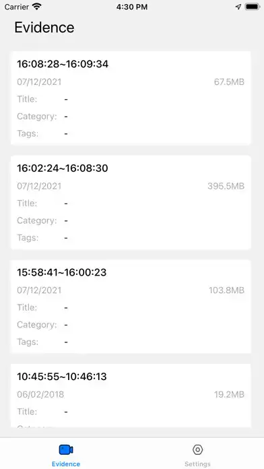Tap the battery indicator icon
Viewport: 264px width, 469px height.
[253, 7]
